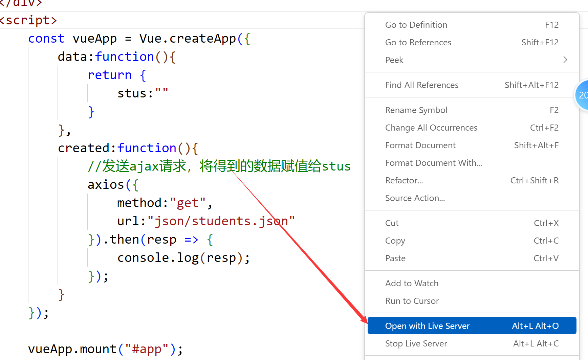
Task: Choose Go to Definition from context menu
Action: coord(472,25)
